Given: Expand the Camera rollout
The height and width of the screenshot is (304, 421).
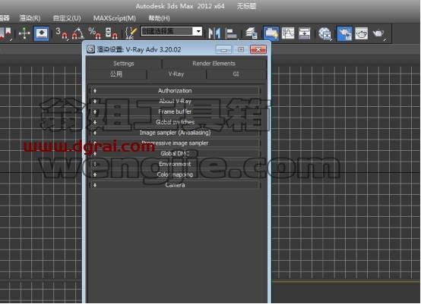Looking at the screenshot, I should (x=175, y=185).
